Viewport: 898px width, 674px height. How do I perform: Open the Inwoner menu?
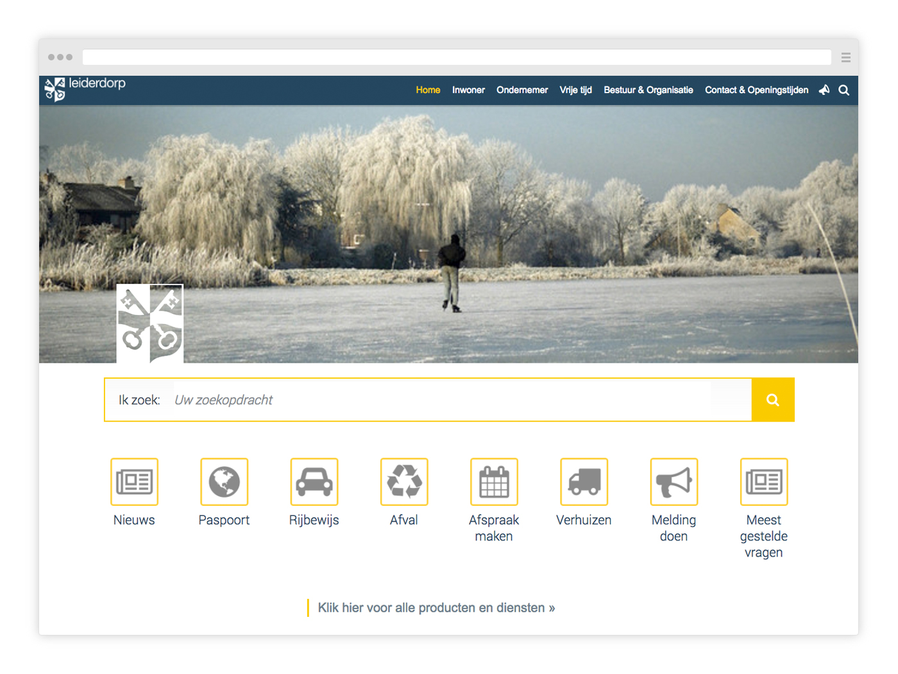point(468,90)
